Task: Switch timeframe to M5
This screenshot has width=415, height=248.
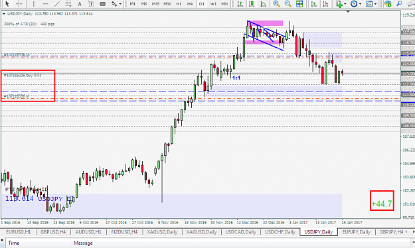Action: (x=144, y=4)
